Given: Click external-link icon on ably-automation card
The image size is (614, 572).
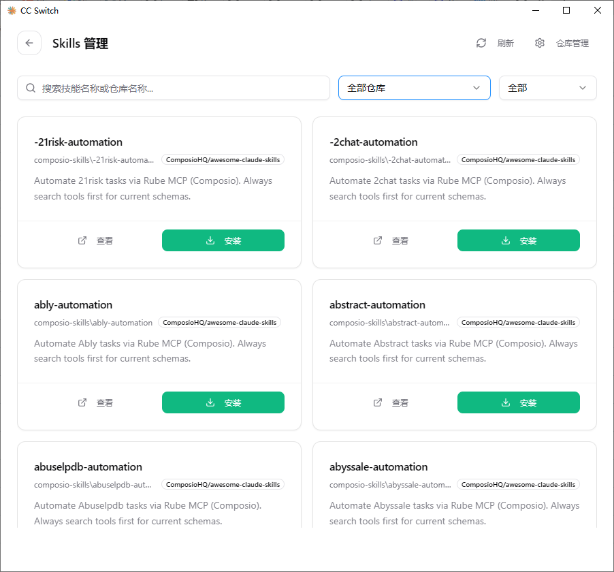Looking at the screenshot, I should tap(82, 402).
